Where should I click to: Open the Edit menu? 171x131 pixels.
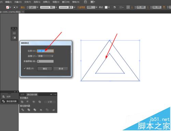click(9, 2)
